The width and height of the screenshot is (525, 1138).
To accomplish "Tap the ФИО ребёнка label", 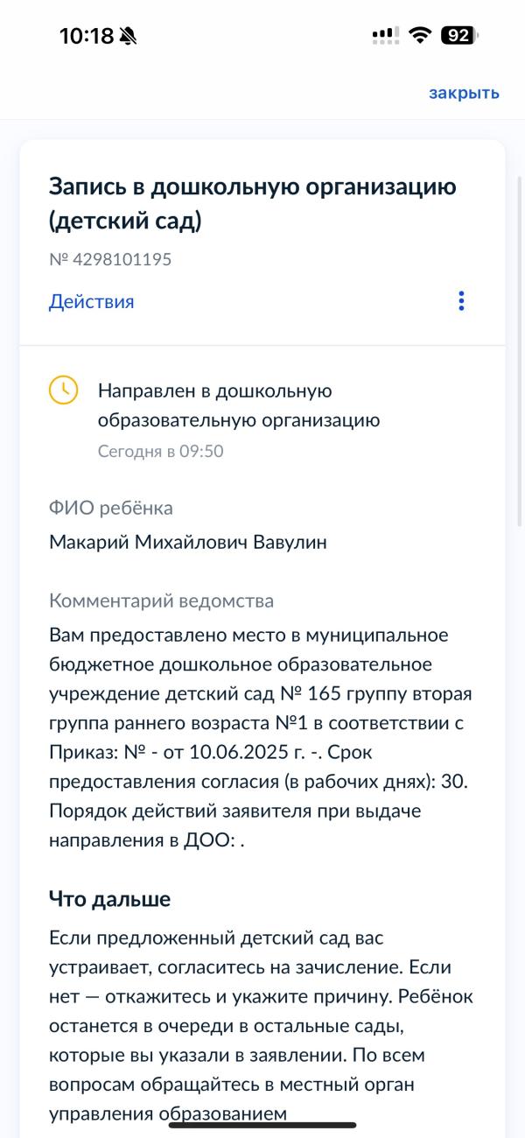I will (111, 509).
